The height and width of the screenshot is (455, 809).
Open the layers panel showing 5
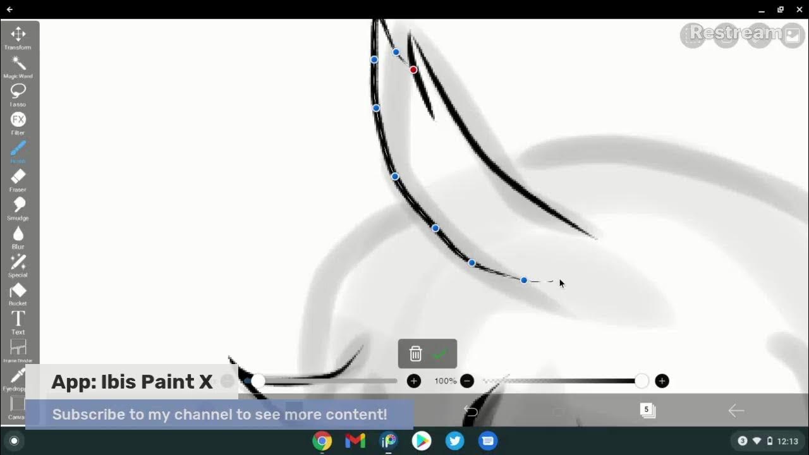click(x=647, y=411)
